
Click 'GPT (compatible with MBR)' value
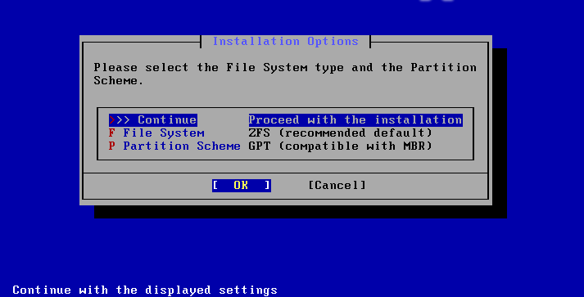340,146
